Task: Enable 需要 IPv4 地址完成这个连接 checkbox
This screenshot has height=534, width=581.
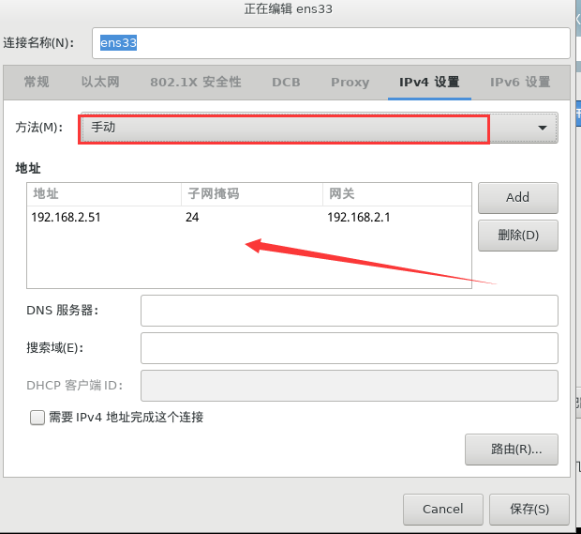Action: pos(37,418)
